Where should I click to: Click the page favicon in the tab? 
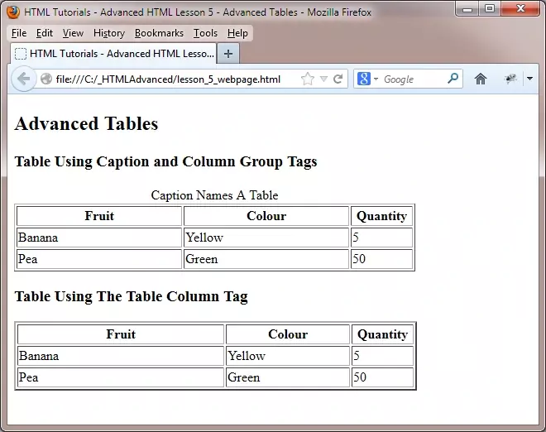coord(21,54)
